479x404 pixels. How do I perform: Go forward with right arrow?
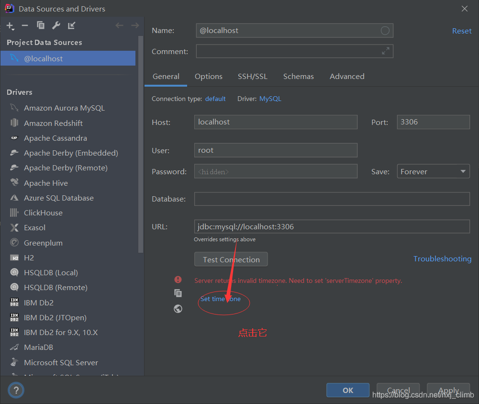click(135, 25)
